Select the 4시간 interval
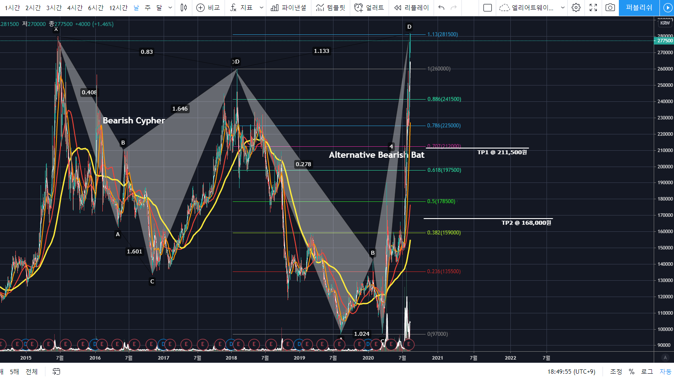 (75, 7)
